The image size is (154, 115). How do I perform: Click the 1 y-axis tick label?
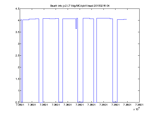(x=18, y=91)
